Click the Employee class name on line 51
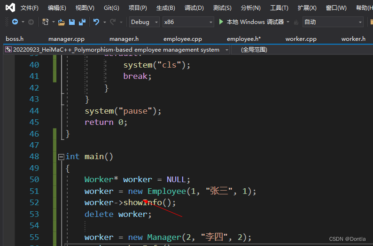The height and width of the screenshot is (246, 373). pos(166,192)
